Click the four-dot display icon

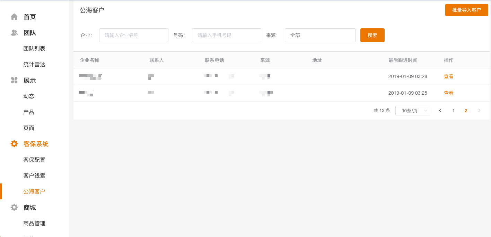(x=14, y=80)
